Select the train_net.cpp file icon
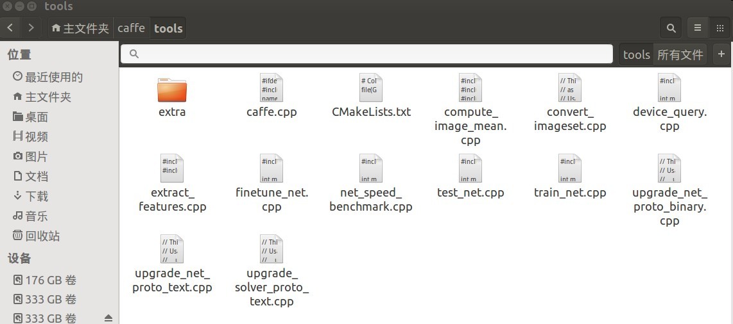This screenshot has width=733, height=324. click(x=571, y=168)
